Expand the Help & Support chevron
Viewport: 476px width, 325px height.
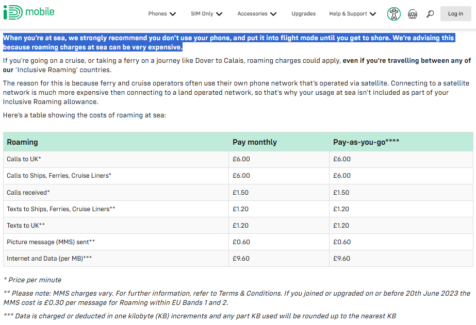tap(373, 14)
